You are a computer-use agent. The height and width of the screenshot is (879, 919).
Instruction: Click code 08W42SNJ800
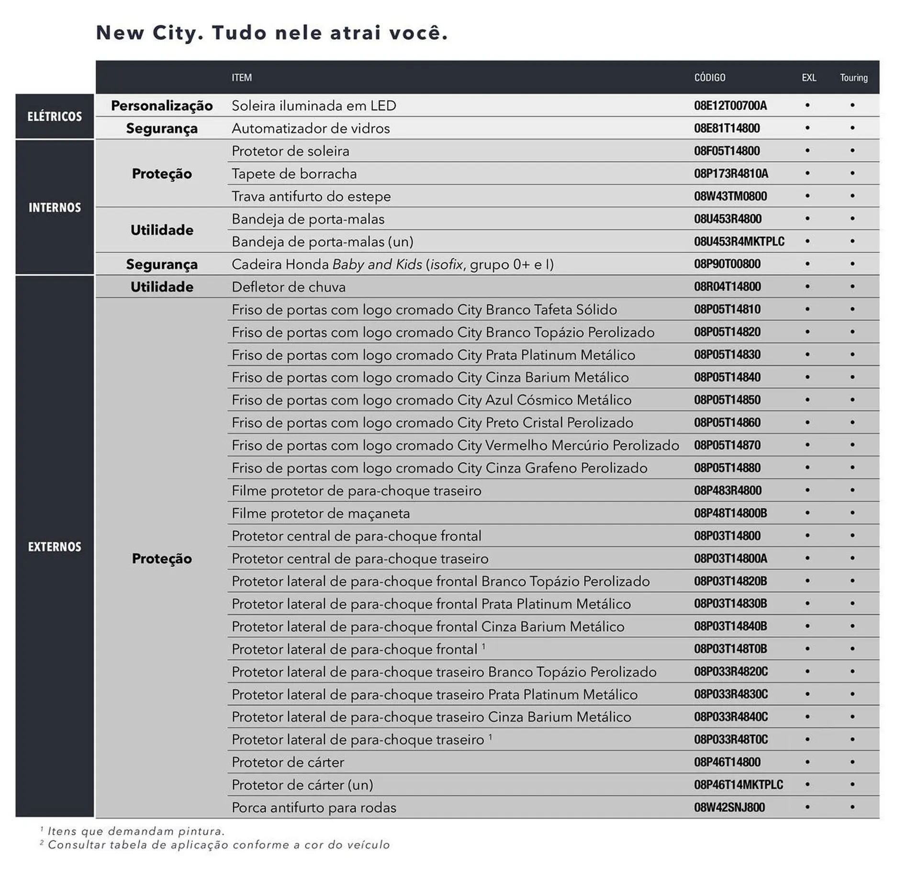tap(729, 807)
